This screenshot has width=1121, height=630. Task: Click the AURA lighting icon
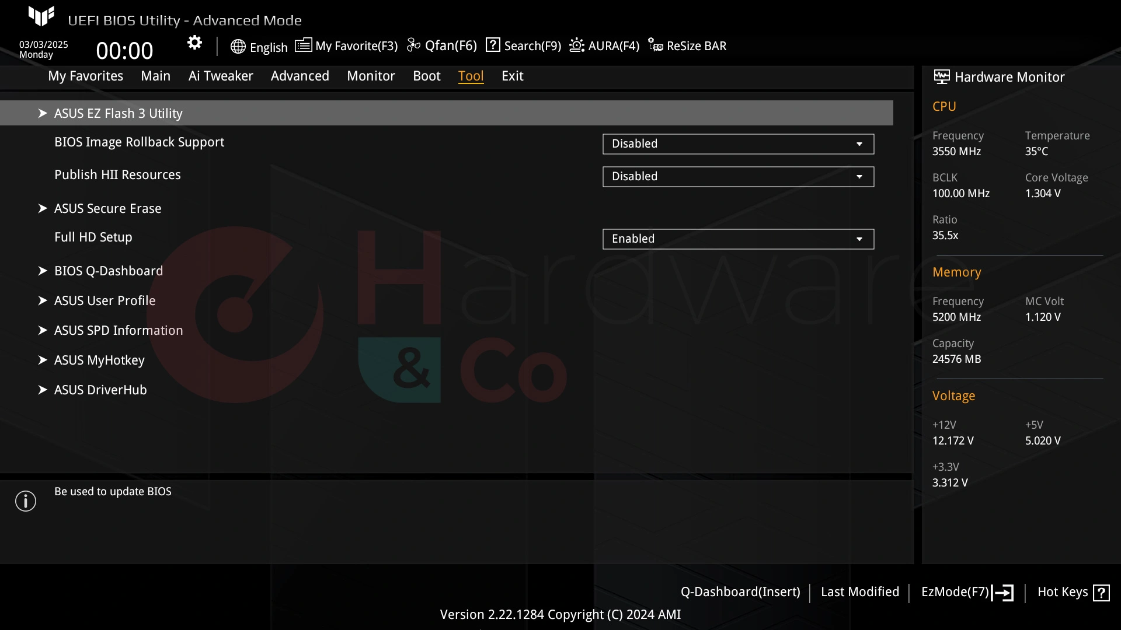pos(577,45)
